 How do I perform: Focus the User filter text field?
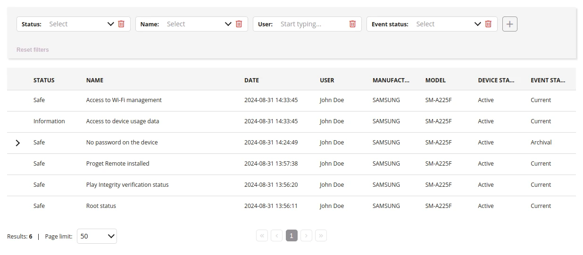(312, 24)
